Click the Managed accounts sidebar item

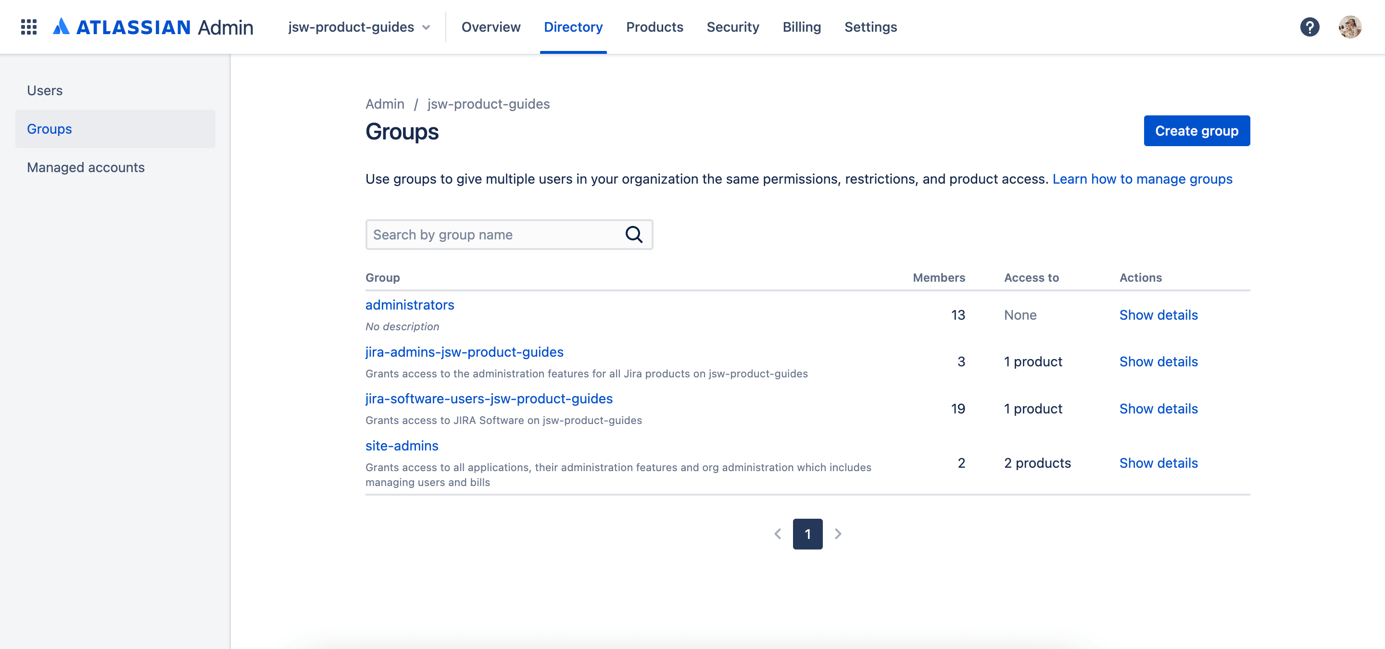click(x=85, y=167)
